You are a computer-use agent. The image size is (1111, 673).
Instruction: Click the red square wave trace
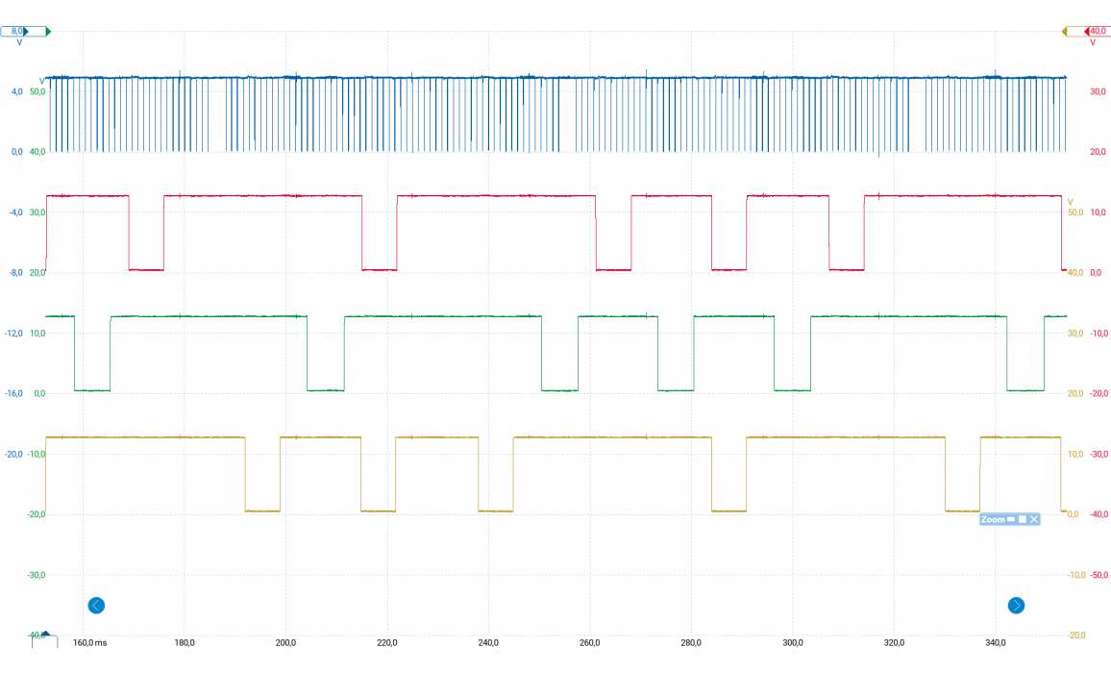[x=259, y=196]
